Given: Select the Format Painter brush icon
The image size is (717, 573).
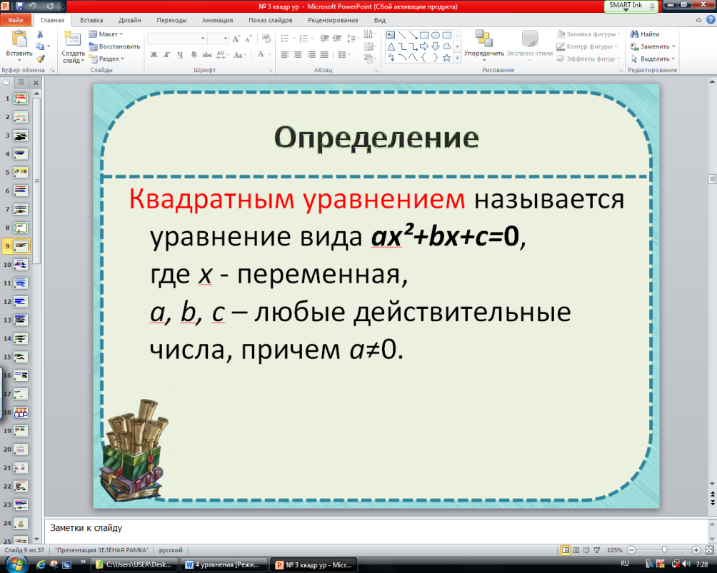Looking at the screenshot, I should click(x=40, y=59).
